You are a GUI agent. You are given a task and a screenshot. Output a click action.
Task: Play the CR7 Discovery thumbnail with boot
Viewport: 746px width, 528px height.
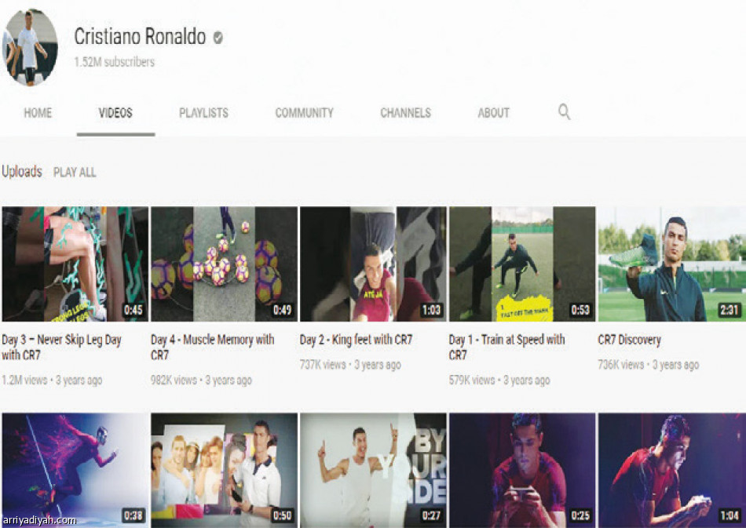click(671, 264)
